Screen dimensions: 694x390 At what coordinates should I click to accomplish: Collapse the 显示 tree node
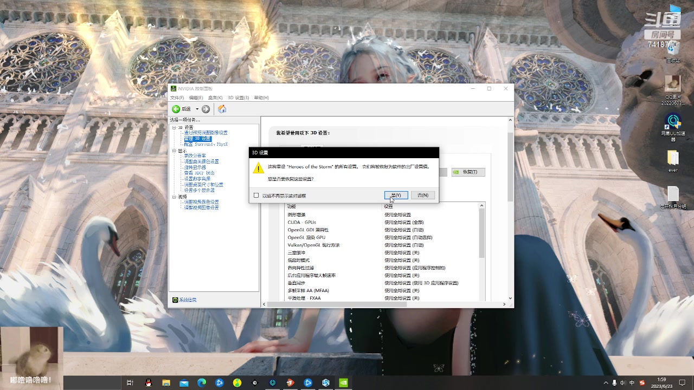pyautogui.click(x=174, y=151)
